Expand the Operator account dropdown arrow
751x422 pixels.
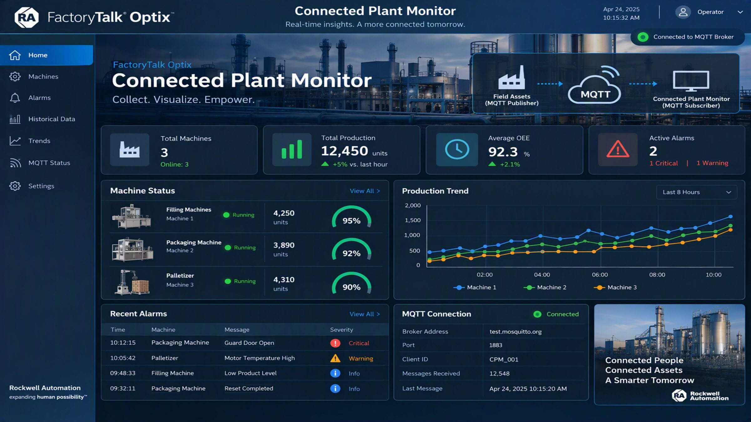740,12
